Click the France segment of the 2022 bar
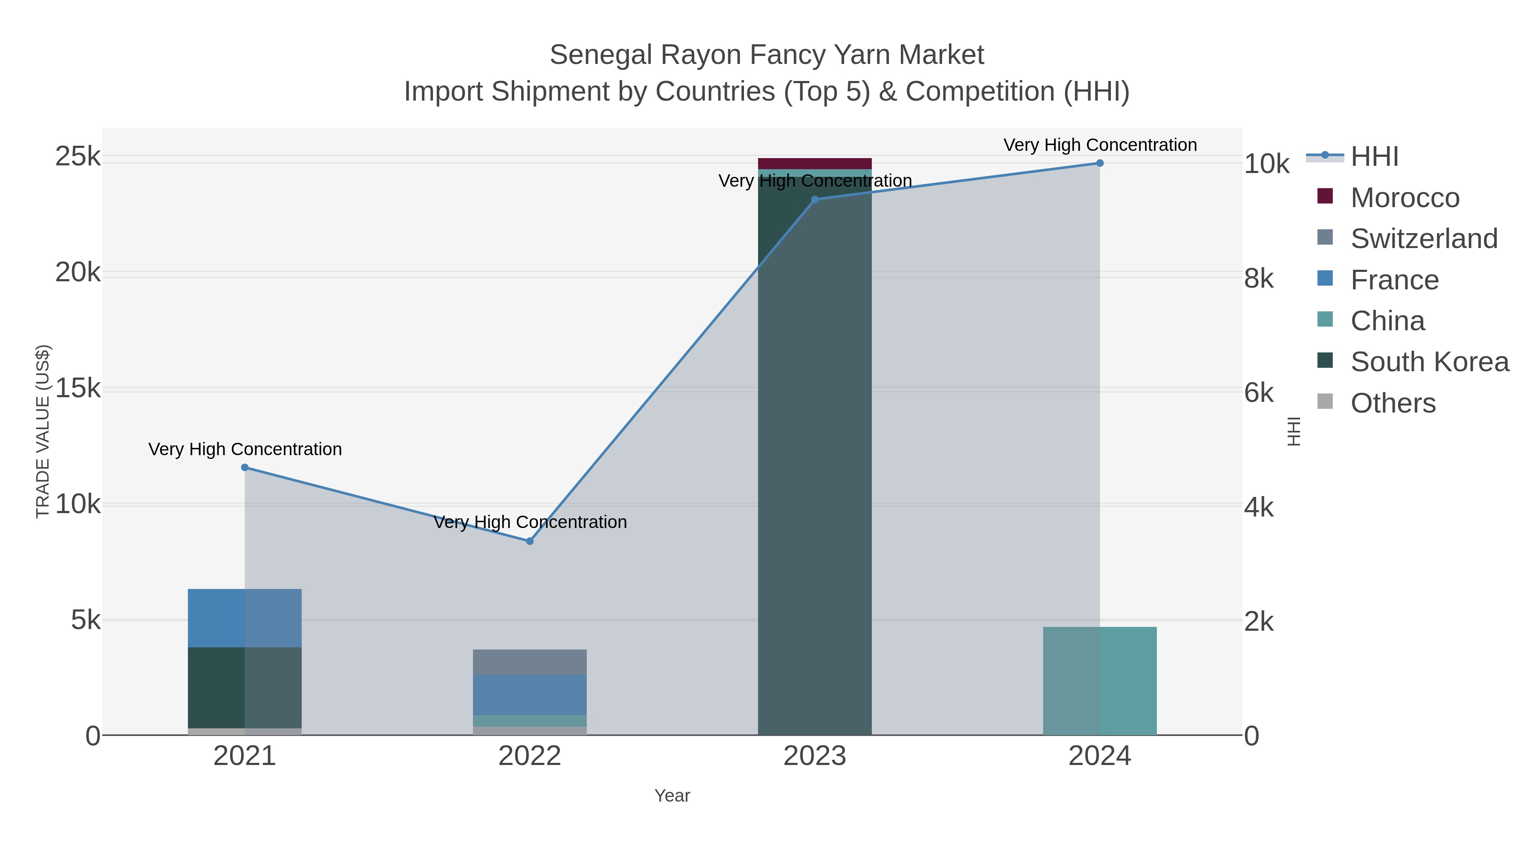This screenshot has height=863, width=1534. [530, 695]
